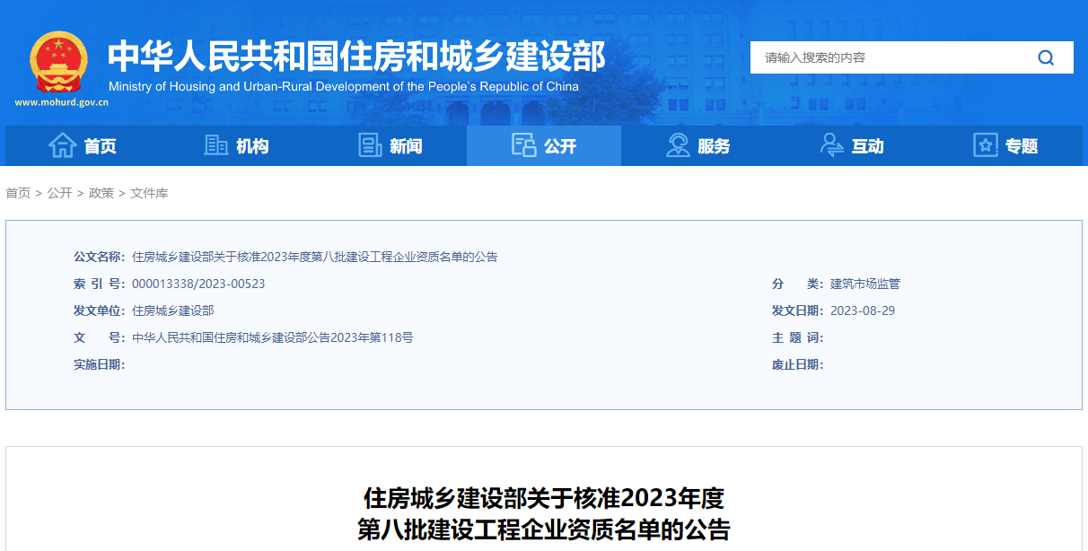Click the English ministry name subtitle
Screen dimensions: 1088x551
click(x=344, y=87)
